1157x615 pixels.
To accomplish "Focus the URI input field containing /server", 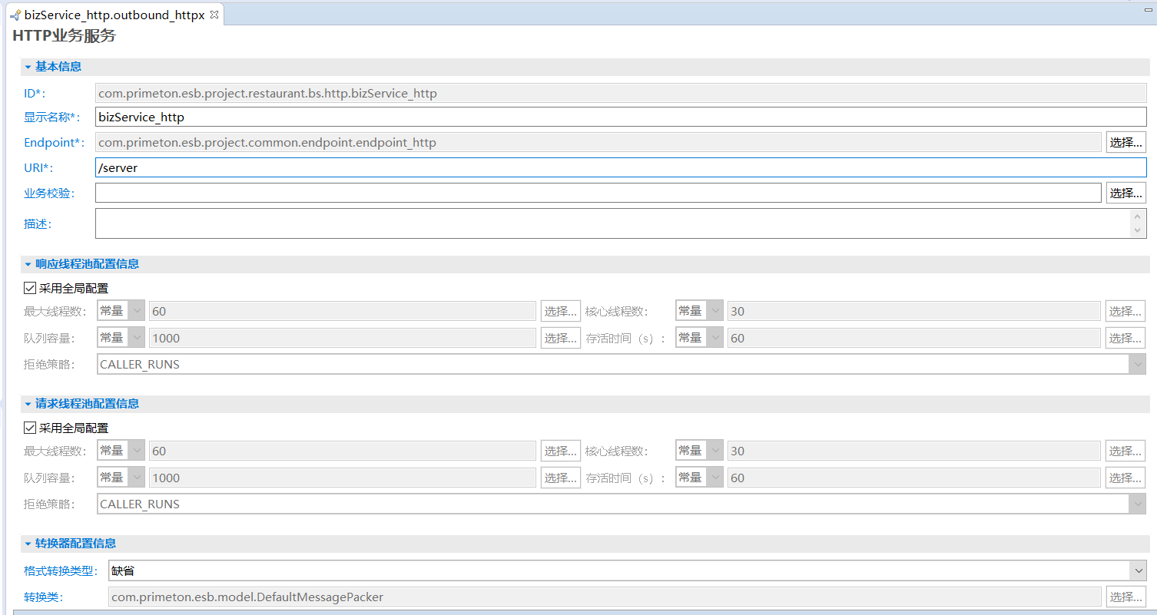I will pos(620,167).
